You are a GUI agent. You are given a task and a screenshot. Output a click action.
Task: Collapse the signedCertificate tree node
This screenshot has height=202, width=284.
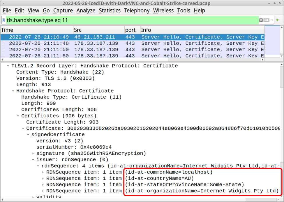pyautogui.click(x=28, y=135)
